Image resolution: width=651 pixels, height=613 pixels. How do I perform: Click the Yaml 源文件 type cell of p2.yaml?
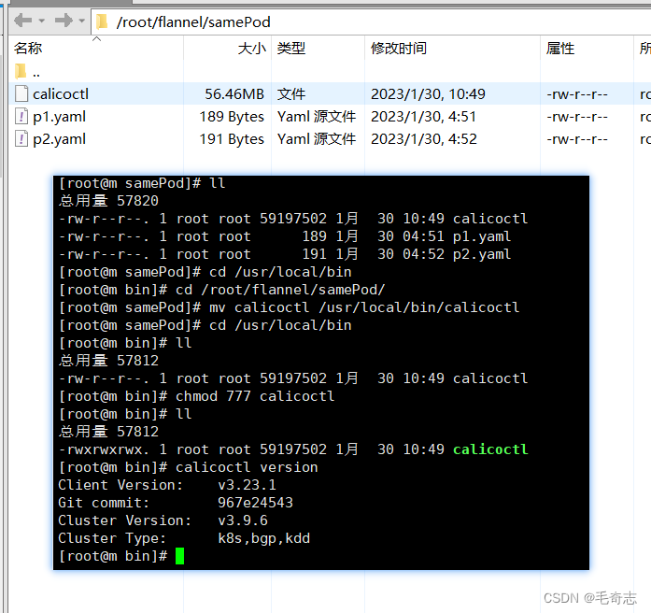tap(317, 139)
